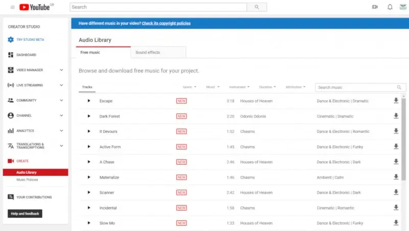Click the Help and feedback button

[25, 214]
